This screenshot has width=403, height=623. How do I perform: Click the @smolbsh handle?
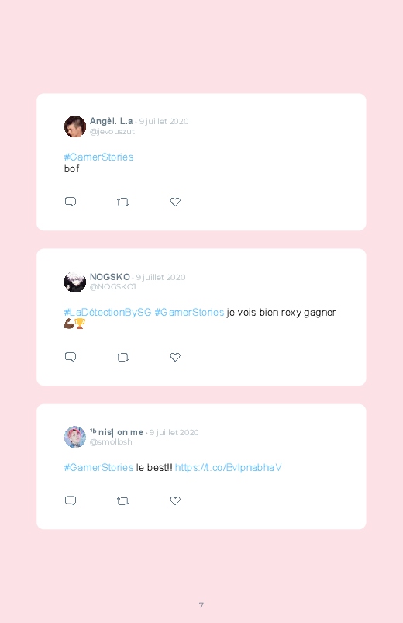tap(111, 441)
